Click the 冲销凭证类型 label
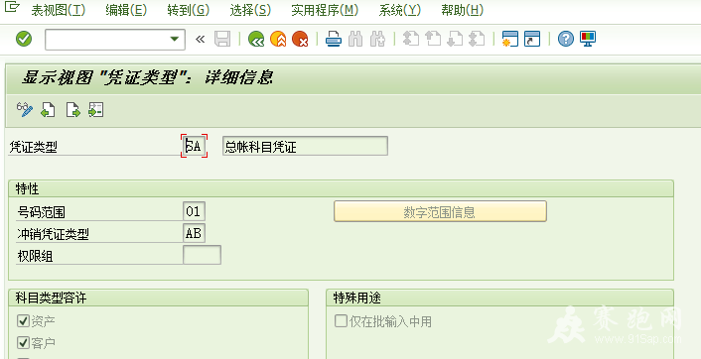 53,234
